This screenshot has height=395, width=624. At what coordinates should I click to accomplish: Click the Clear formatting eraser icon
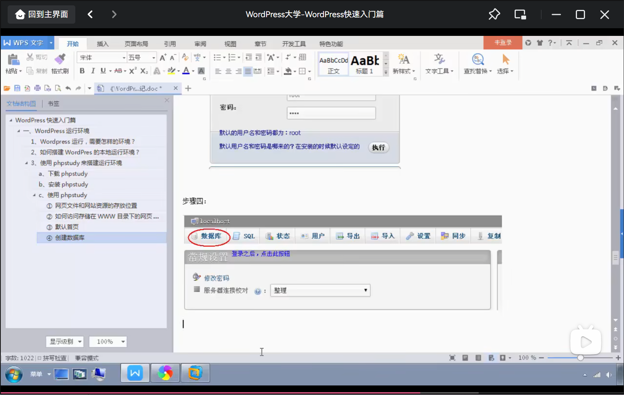click(185, 57)
